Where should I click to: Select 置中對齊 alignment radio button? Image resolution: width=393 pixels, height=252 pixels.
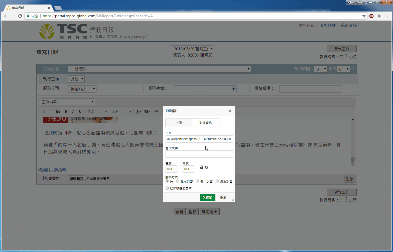pyautogui.click(x=197, y=181)
